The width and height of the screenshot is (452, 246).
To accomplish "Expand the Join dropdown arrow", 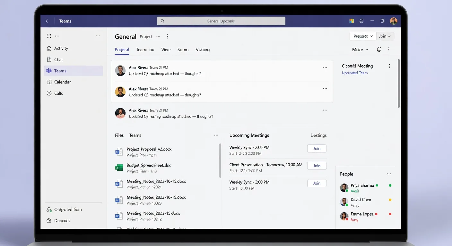I will (389, 36).
